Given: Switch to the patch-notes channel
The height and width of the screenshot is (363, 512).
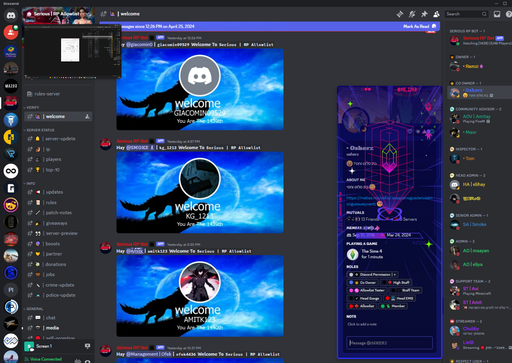Looking at the screenshot, I should pyautogui.click(x=58, y=213).
